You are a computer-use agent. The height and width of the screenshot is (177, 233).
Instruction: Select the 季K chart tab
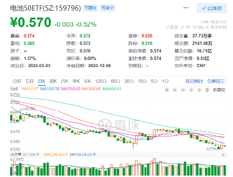(x=76, y=81)
